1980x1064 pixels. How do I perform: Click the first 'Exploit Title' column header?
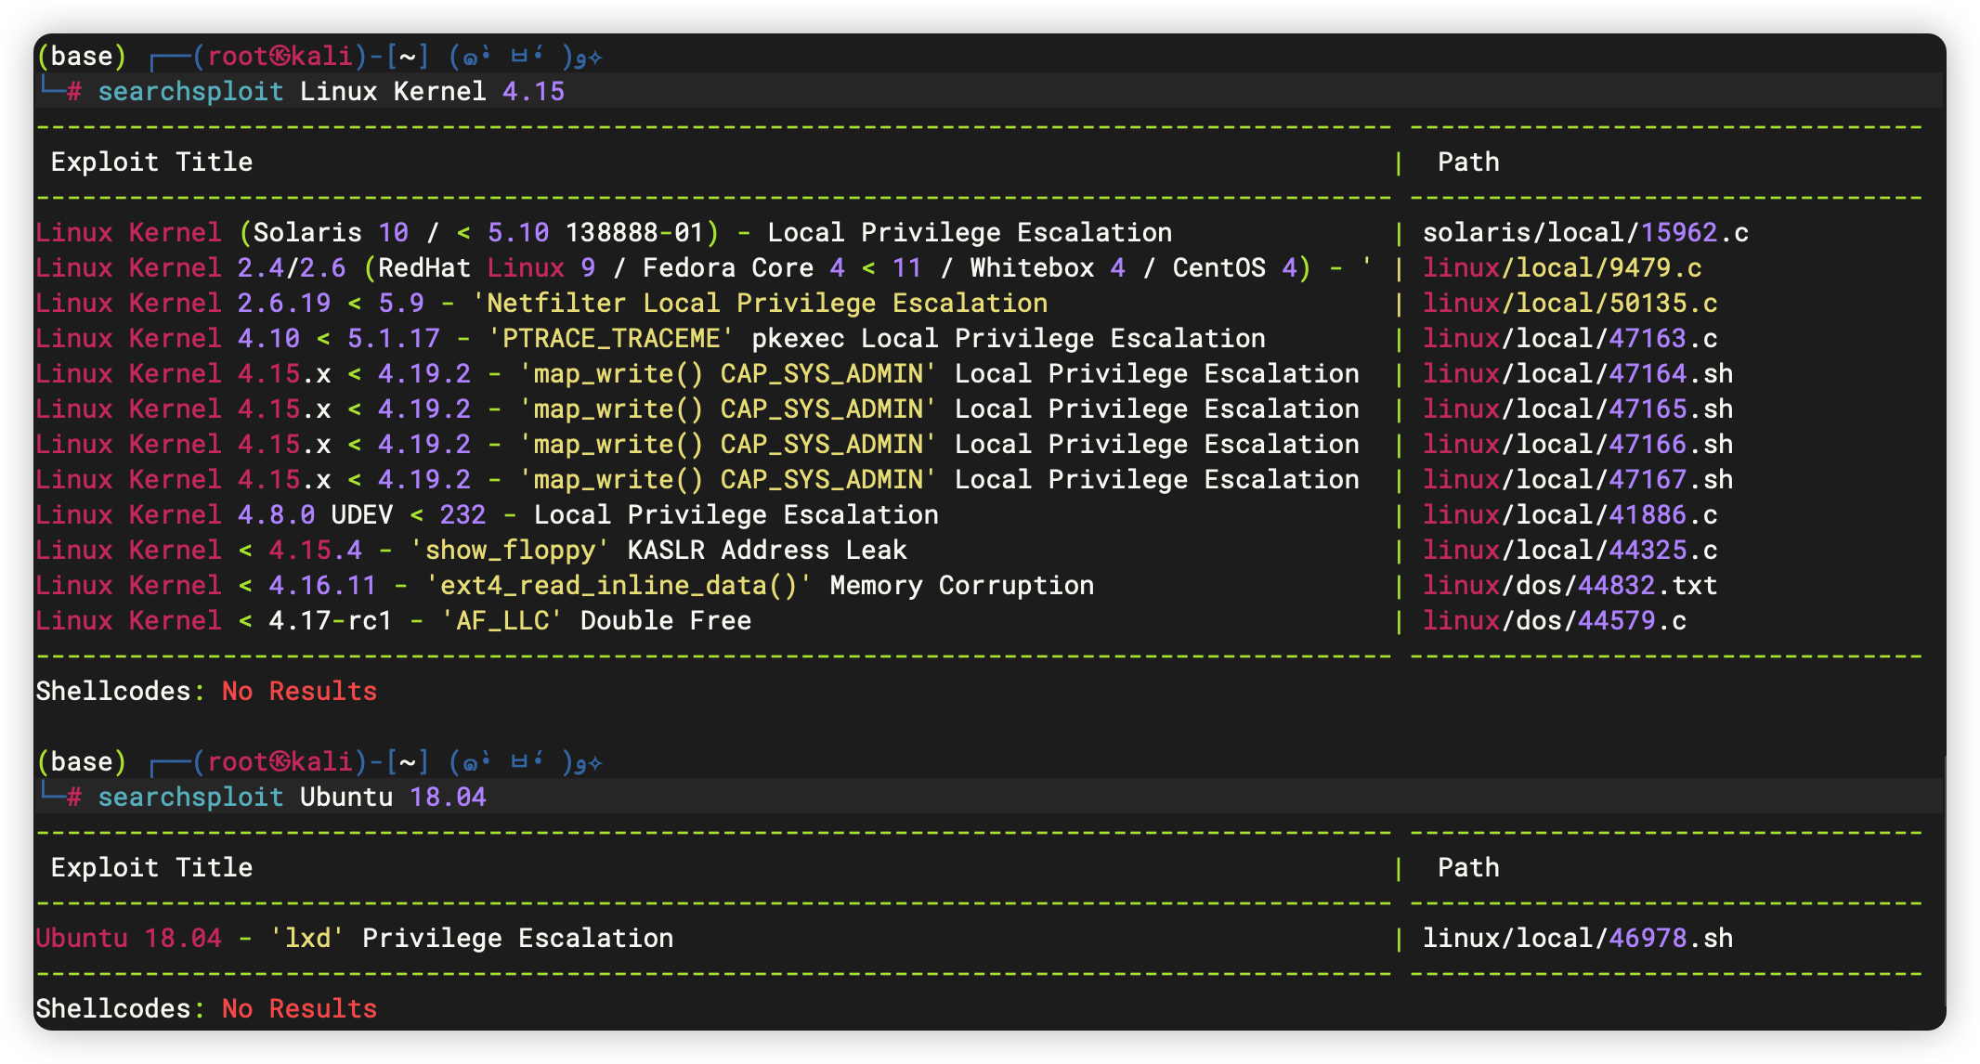tap(151, 162)
